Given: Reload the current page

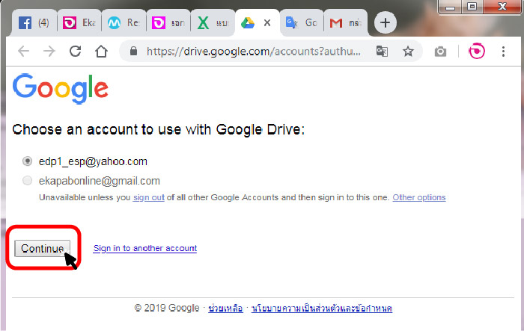Looking at the screenshot, I should point(75,52).
